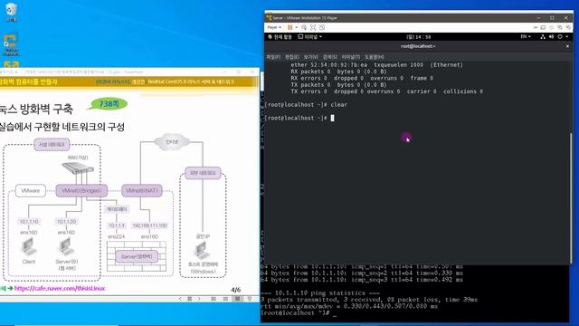This screenshot has width=579, height=326.
Task: Switch PowerPoint to Reading view icon
Action: click(225, 299)
